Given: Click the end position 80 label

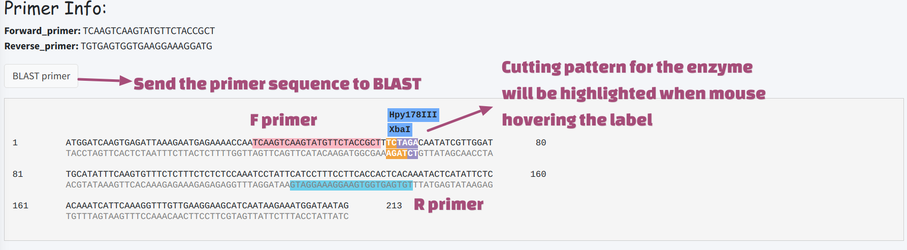Looking at the screenshot, I should (x=541, y=143).
